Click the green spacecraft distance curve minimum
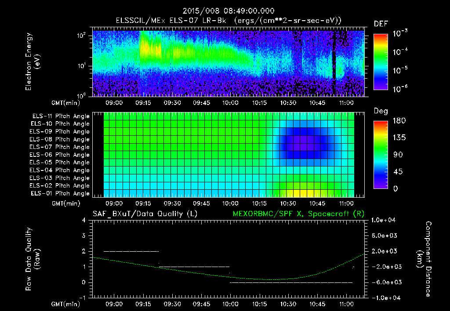 pyautogui.click(x=271, y=279)
